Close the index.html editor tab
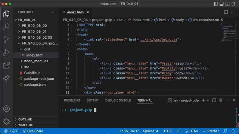This screenshot has height=134, width=239. click(88, 12)
